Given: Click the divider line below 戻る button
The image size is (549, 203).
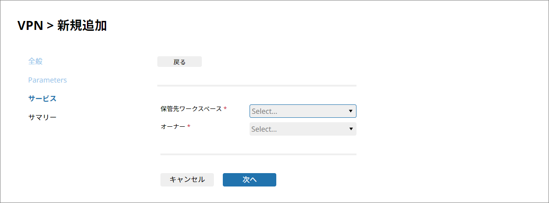Looking at the screenshot, I should point(257,85).
